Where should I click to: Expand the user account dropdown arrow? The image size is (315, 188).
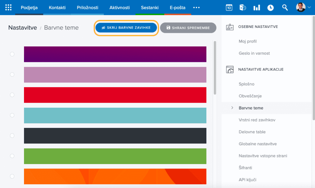coord(309,8)
